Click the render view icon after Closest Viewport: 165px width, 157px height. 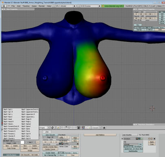point(104,128)
